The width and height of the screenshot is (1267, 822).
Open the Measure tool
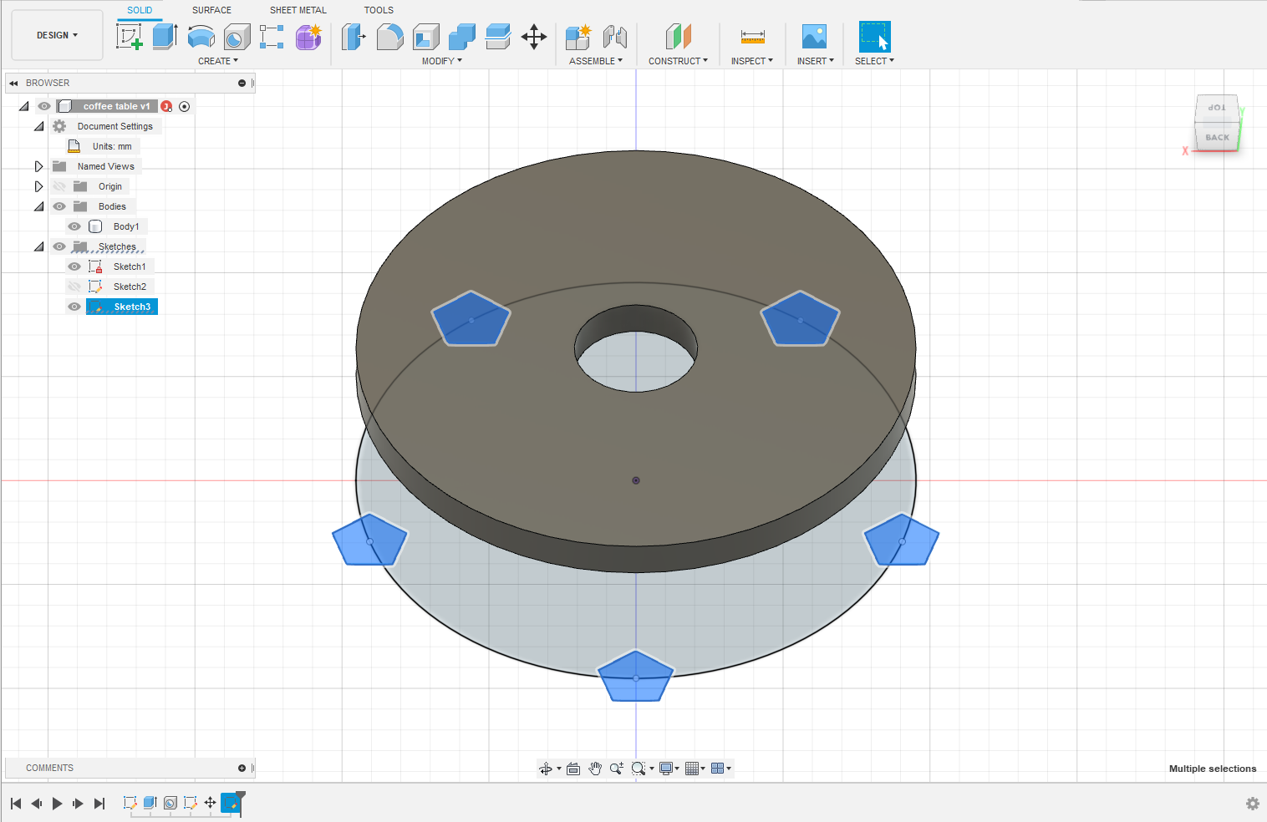(753, 37)
